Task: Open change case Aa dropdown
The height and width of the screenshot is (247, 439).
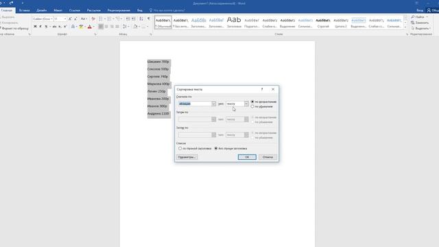Action: pos(84,19)
